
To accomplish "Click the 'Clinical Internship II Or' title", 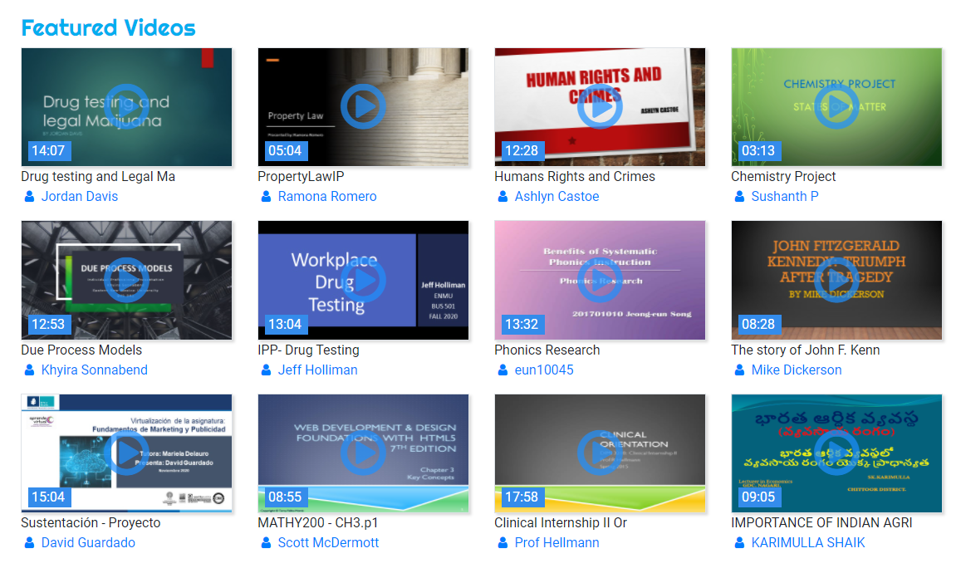I will pyautogui.click(x=561, y=522).
